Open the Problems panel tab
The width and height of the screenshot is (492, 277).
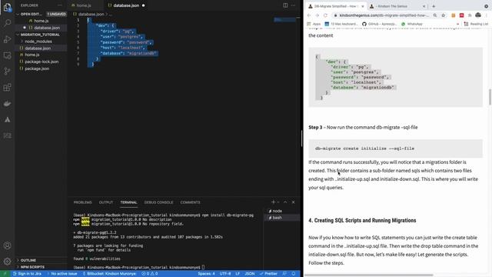tap(82, 202)
